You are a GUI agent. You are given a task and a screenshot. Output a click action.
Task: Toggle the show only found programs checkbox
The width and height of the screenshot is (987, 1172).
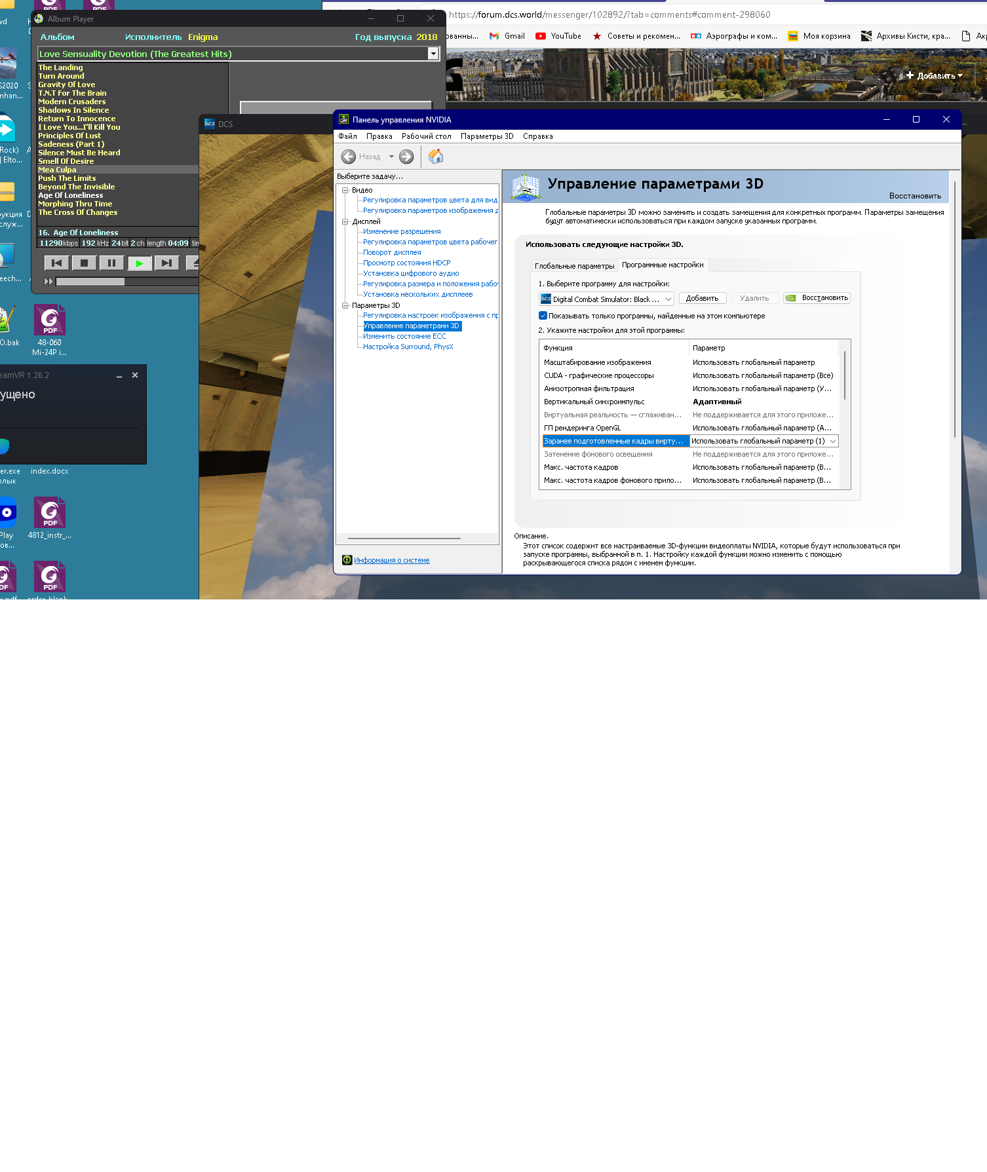(543, 316)
